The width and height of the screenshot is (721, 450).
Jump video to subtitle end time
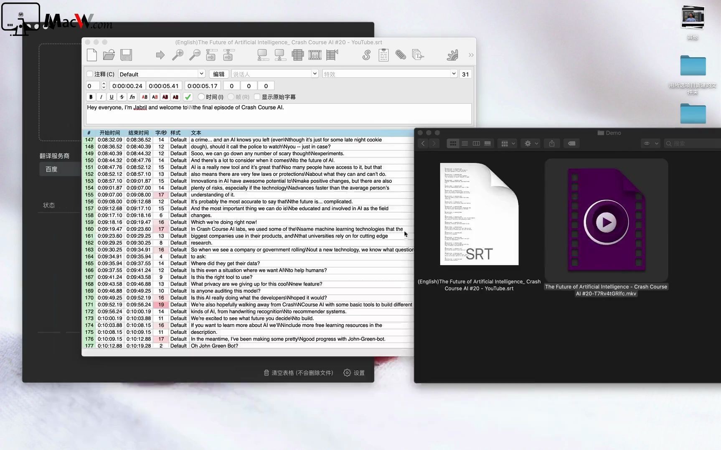pos(228,55)
